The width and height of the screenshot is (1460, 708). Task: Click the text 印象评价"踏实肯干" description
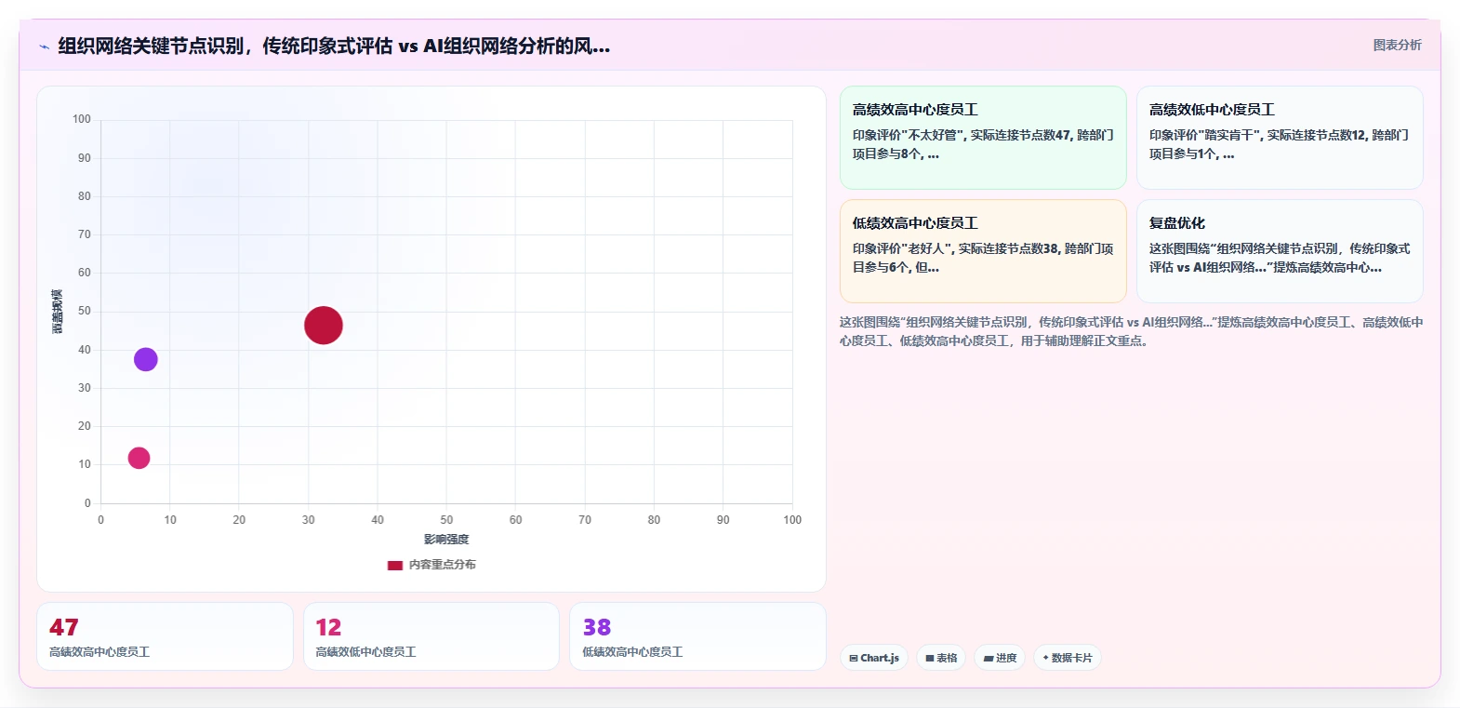[x=1279, y=144]
